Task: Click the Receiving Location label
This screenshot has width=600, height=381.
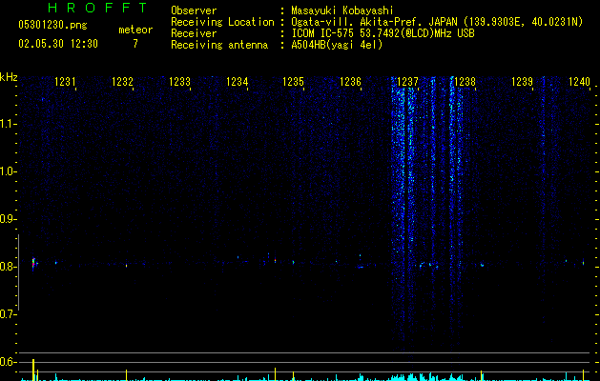Action: tap(222, 22)
